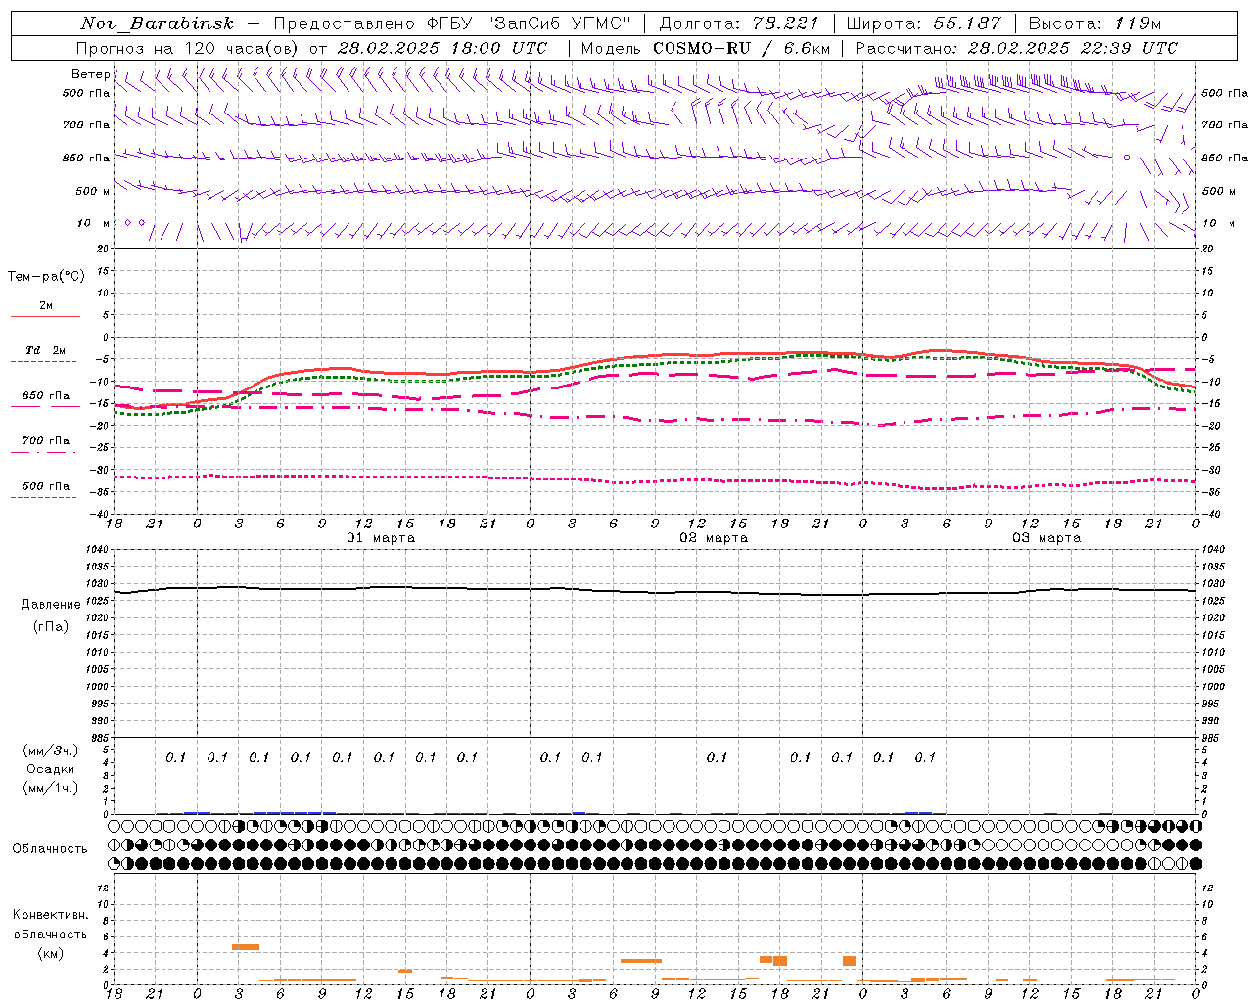Select the Тем-ра(°C) axis label

click(46, 277)
